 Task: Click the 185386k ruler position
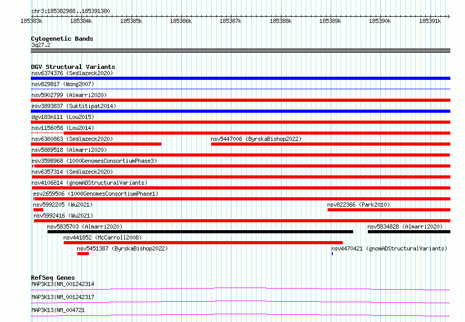tap(181, 21)
